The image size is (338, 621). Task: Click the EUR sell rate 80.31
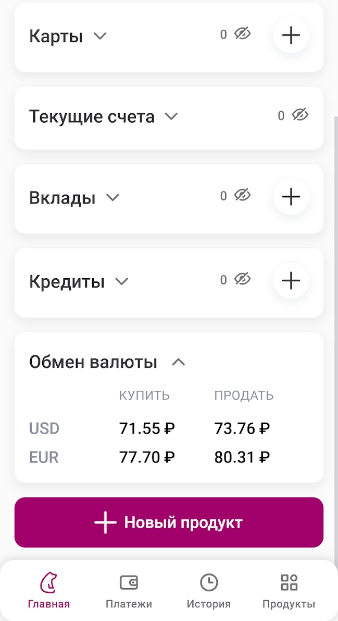tap(243, 457)
